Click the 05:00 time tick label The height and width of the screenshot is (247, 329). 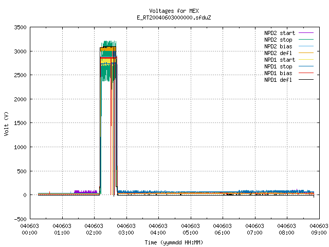tap(190, 233)
